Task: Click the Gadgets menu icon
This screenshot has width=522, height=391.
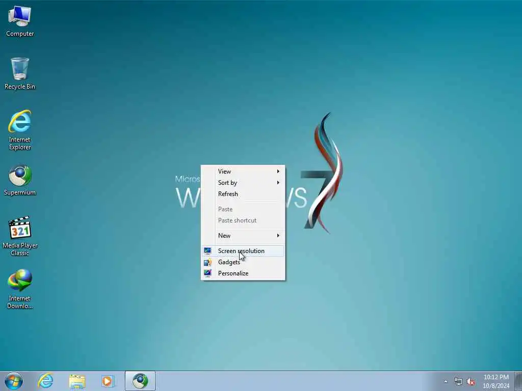Action: coord(208,262)
